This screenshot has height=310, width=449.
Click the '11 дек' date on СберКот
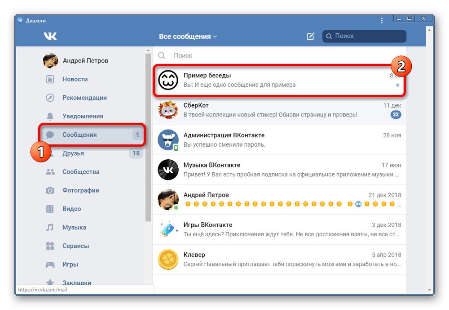point(392,105)
